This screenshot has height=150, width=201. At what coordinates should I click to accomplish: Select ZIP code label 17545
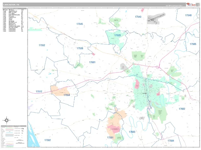[79, 24]
